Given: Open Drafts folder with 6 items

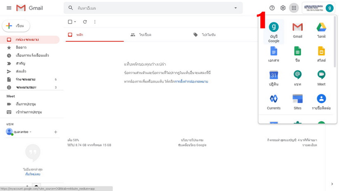Looking at the screenshot, I should click(30, 79).
